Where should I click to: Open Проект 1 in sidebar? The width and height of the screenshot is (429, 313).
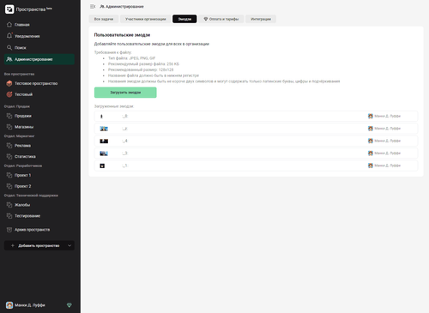coord(23,175)
